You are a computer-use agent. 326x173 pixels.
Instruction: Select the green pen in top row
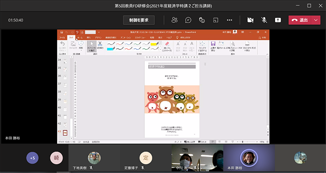138,44
